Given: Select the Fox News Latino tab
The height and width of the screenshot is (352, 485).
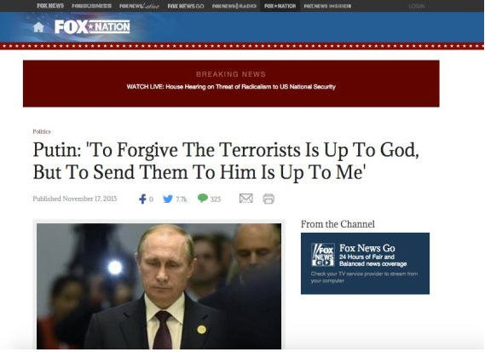Looking at the screenshot, I should [139, 6].
